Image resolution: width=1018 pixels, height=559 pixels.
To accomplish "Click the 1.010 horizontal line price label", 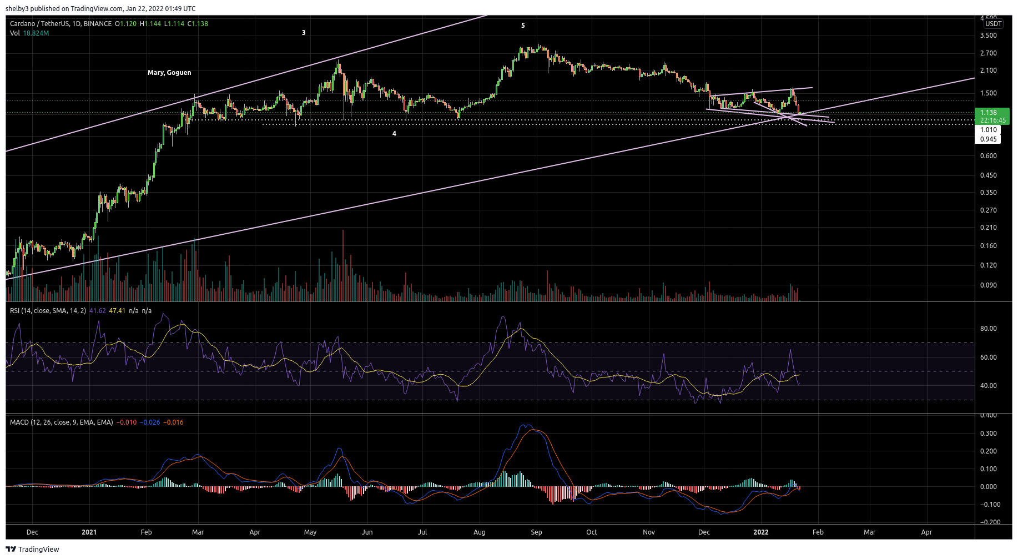I will pyautogui.click(x=988, y=130).
